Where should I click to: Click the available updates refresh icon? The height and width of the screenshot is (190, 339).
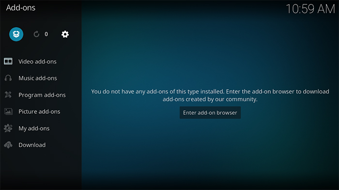coord(36,34)
